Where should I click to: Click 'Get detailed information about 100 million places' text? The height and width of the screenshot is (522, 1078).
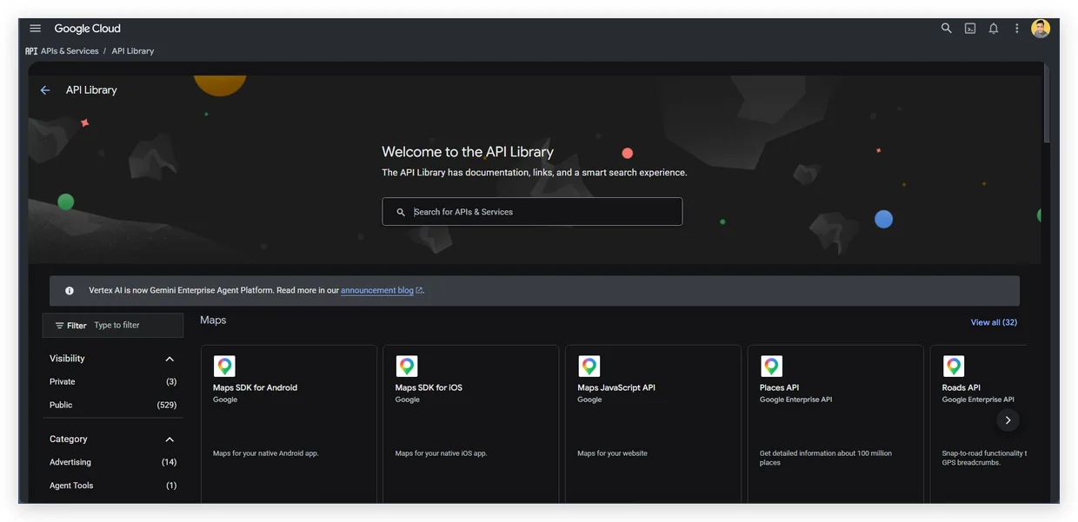pyautogui.click(x=826, y=458)
